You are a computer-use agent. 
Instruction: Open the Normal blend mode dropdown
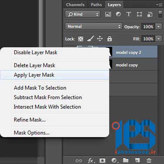94,26
